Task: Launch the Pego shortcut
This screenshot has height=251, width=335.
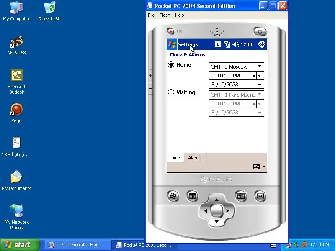Action: pos(16,113)
